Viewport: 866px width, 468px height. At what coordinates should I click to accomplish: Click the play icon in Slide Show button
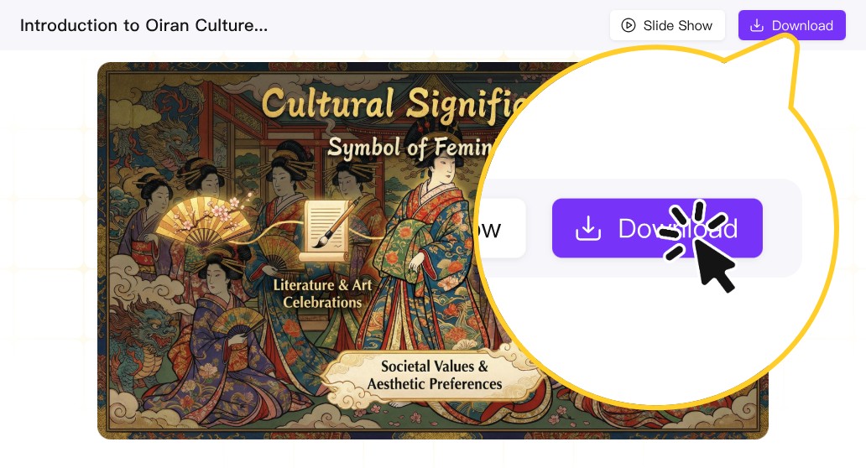pos(629,25)
